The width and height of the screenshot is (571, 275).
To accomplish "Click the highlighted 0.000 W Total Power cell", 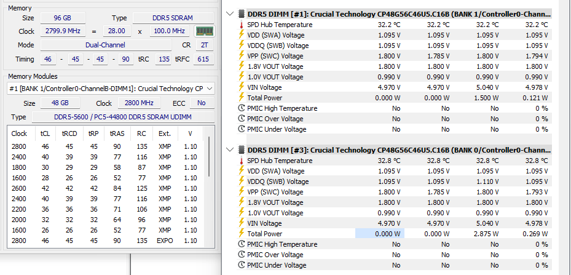I will tap(379, 234).
